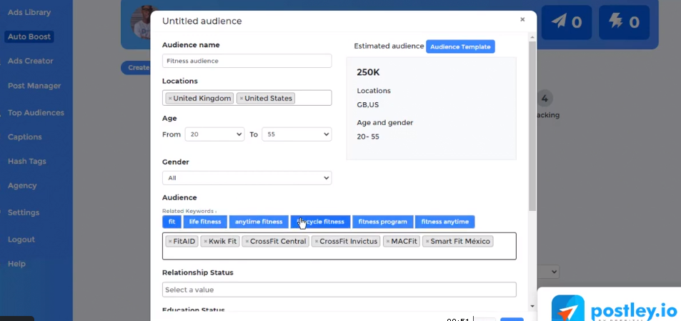Add the 'fitness program' related keyword
This screenshot has width=681, height=321.
click(x=382, y=222)
